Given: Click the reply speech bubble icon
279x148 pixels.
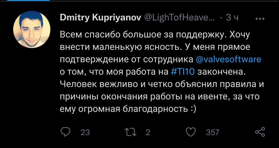Looking at the screenshot, I should pyautogui.click(x=65, y=132).
